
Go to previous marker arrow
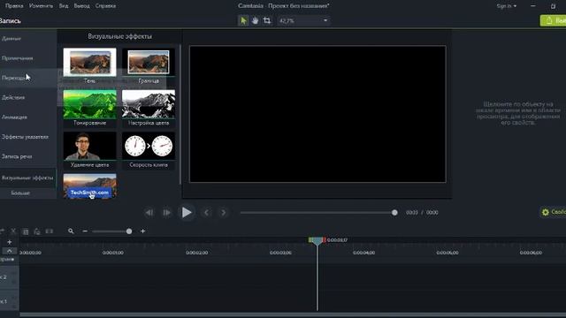tap(206, 213)
